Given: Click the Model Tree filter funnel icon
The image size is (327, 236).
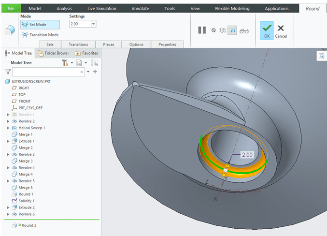Looking at the screenshot, I should 8,72.
